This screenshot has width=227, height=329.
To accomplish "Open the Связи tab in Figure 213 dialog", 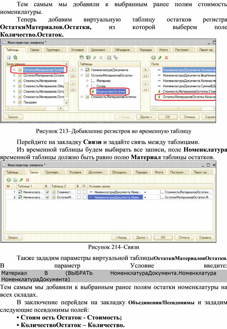I will (34, 50).
